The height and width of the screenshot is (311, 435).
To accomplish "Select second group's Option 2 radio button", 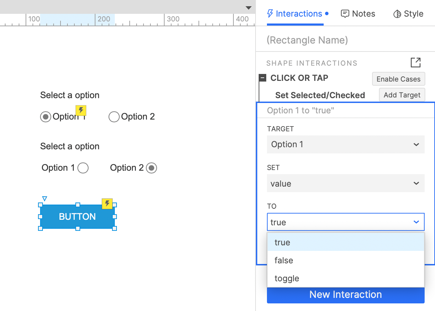I will pos(151,168).
